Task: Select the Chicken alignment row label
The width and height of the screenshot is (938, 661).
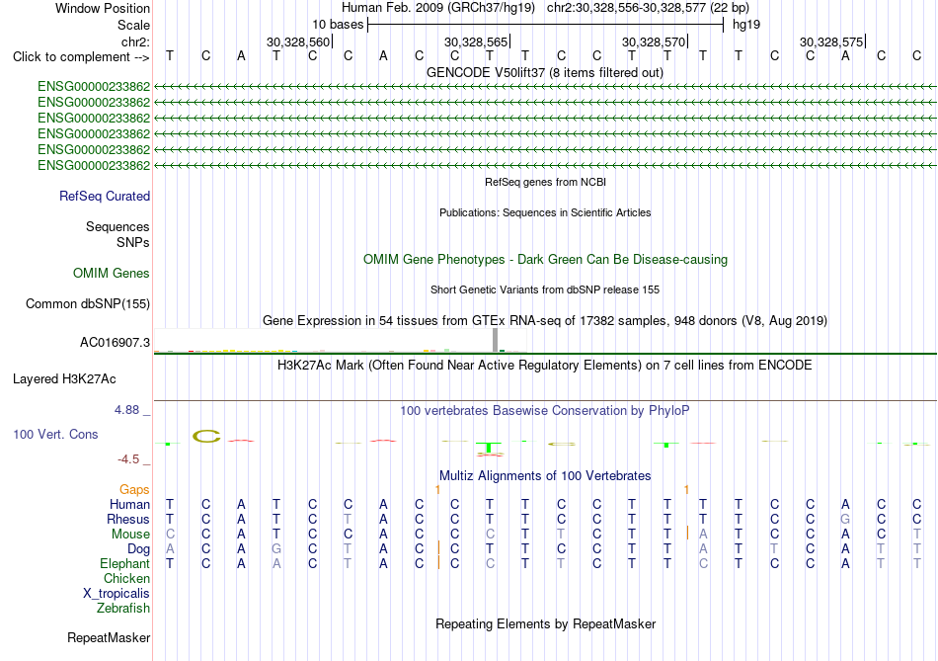Action: click(x=126, y=578)
